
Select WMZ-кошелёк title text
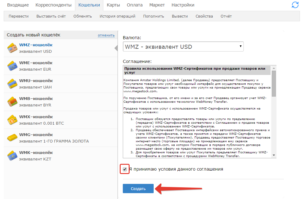[36, 45]
